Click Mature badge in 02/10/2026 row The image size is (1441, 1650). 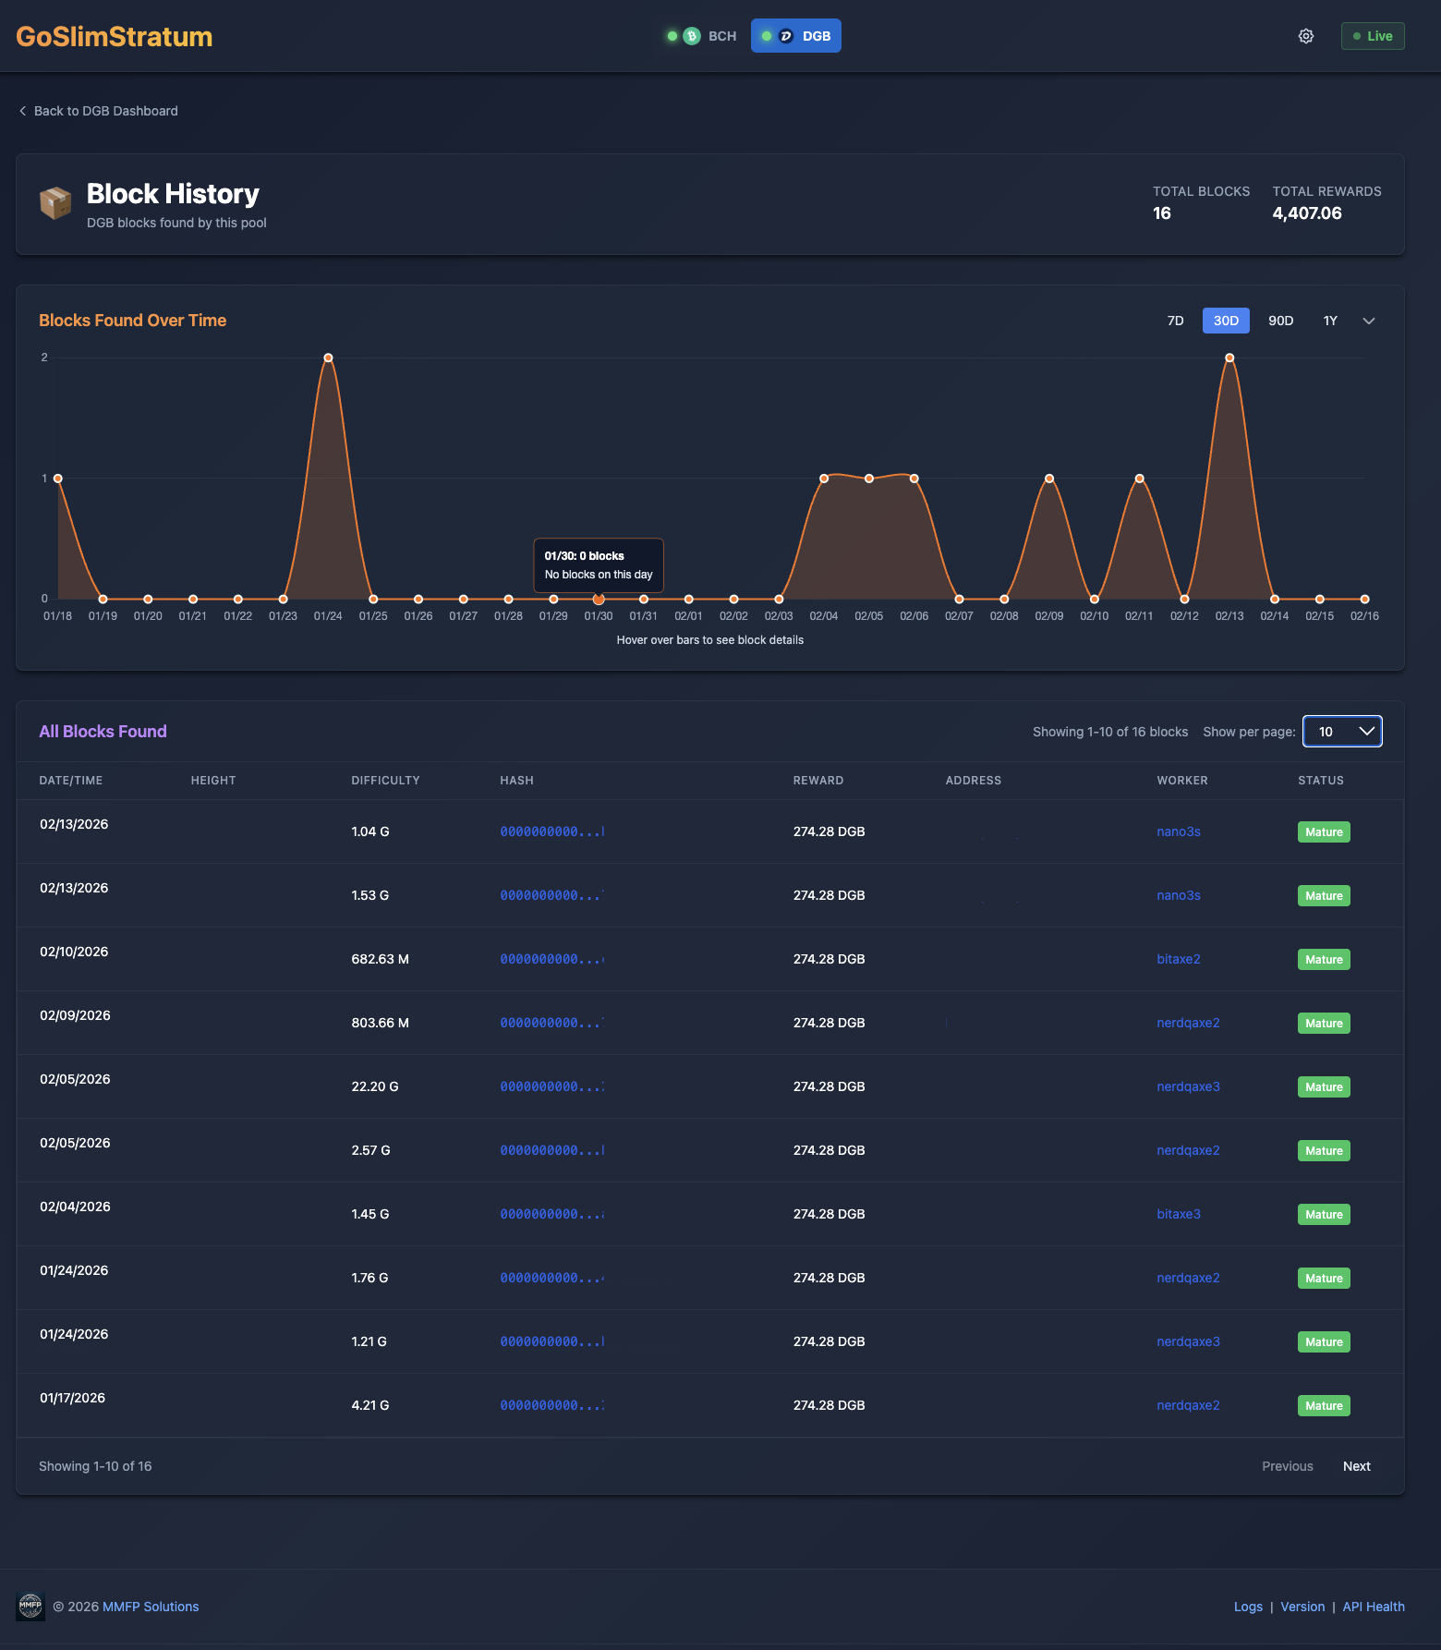pyautogui.click(x=1324, y=959)
